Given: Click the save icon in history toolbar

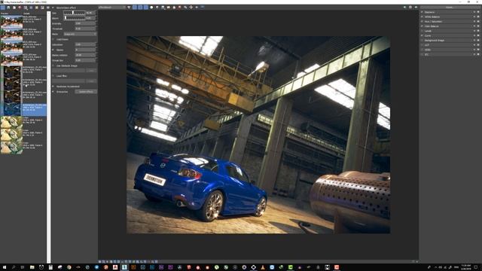Looking at the screenshot, I should (8, 8).
